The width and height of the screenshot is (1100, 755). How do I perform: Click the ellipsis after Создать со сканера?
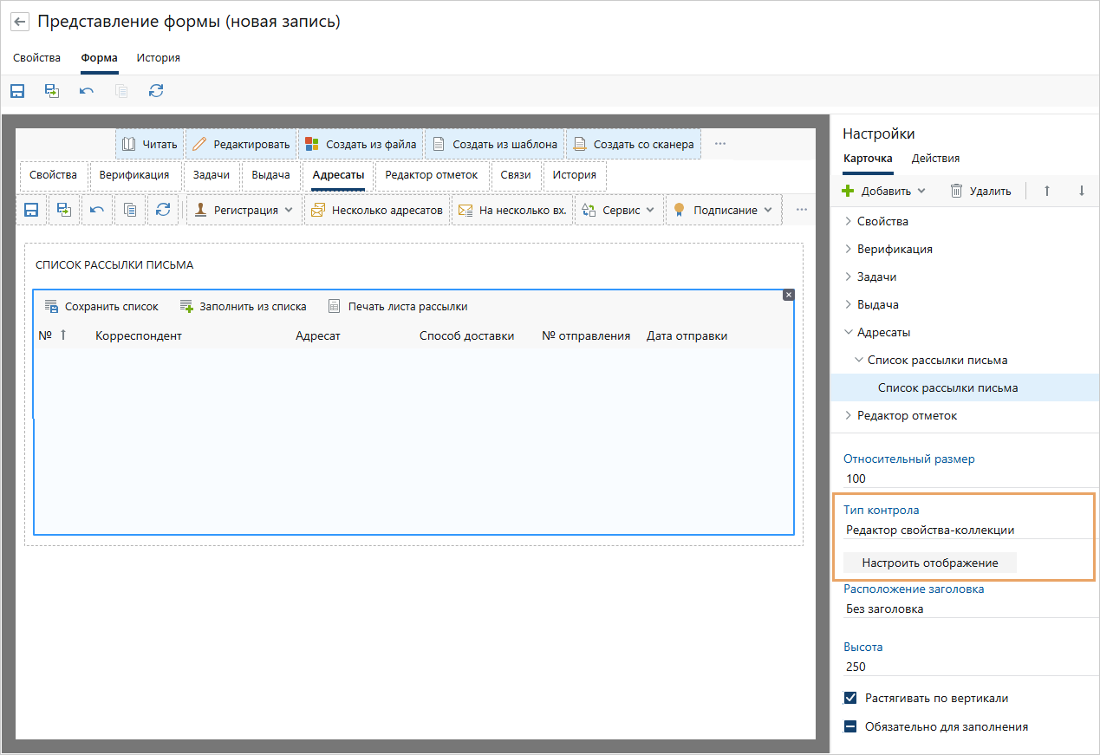(720, 144)
